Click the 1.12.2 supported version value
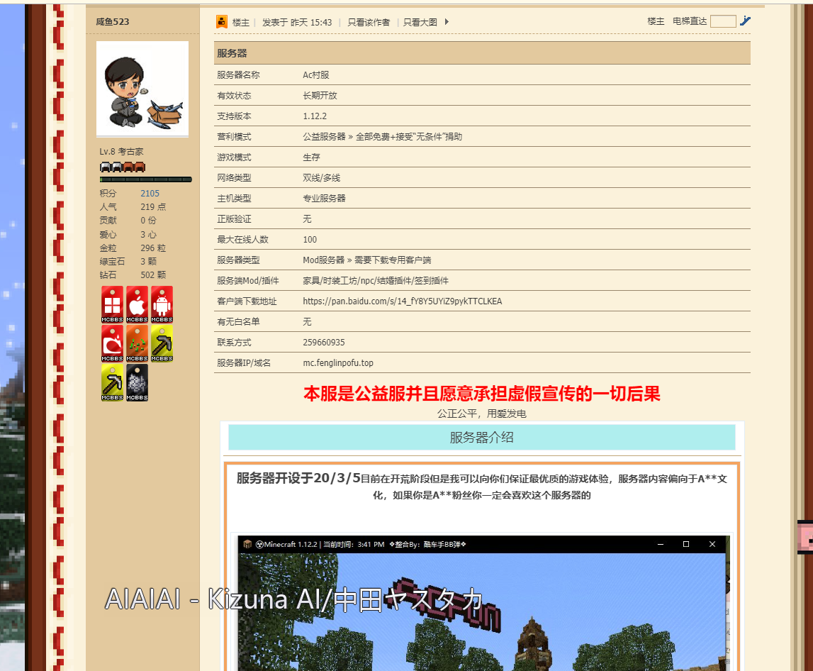This screenshot has height=671, width=813. [315, 116]
